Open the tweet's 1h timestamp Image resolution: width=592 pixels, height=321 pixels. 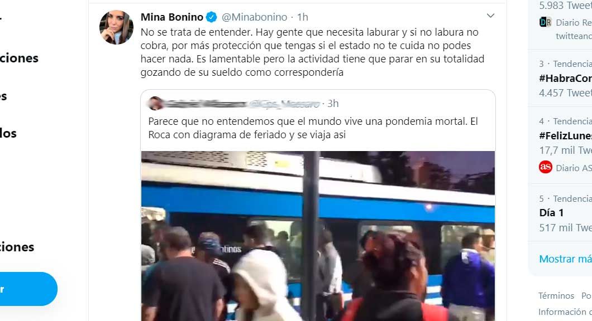coord(302,17)
